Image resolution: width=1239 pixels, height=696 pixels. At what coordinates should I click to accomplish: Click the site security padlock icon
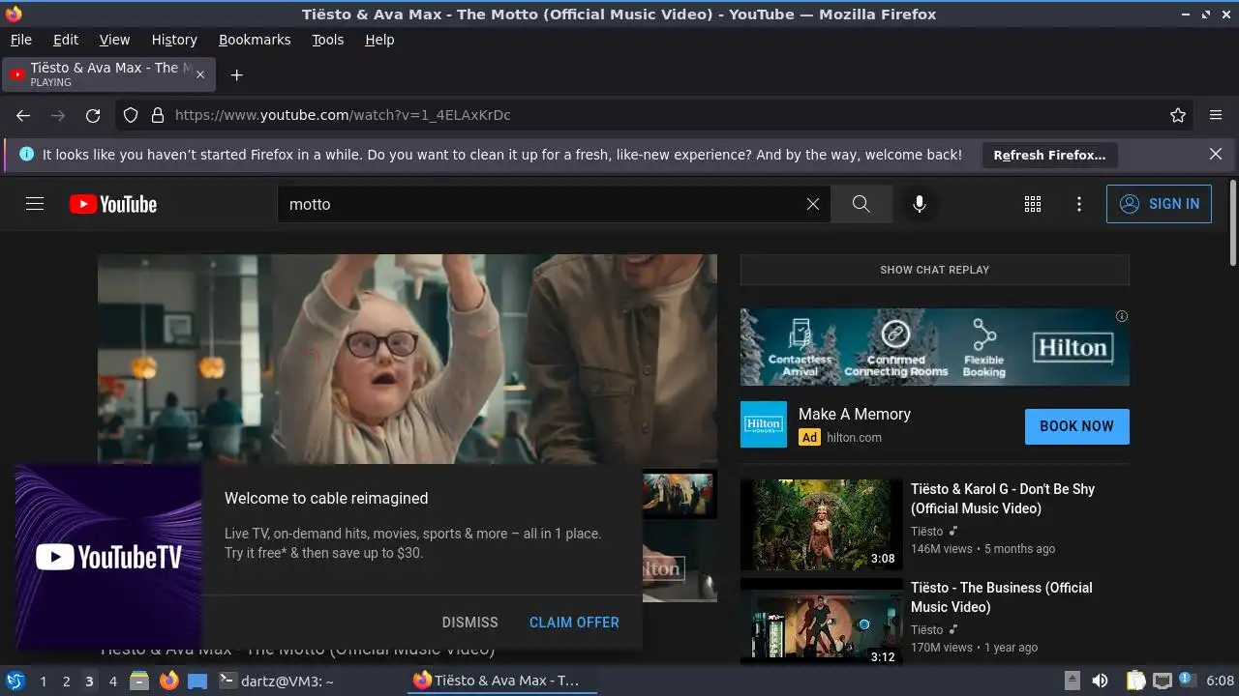pos(158,115)
